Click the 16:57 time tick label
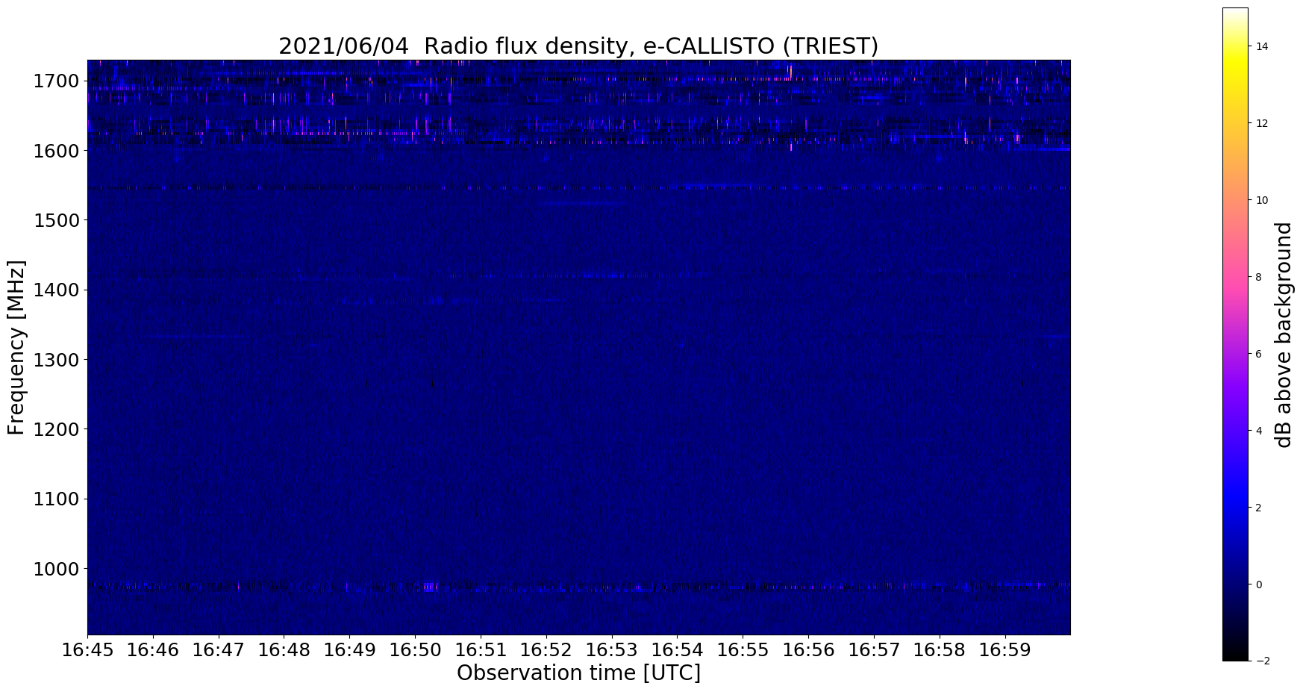 (x=874, y=649)
